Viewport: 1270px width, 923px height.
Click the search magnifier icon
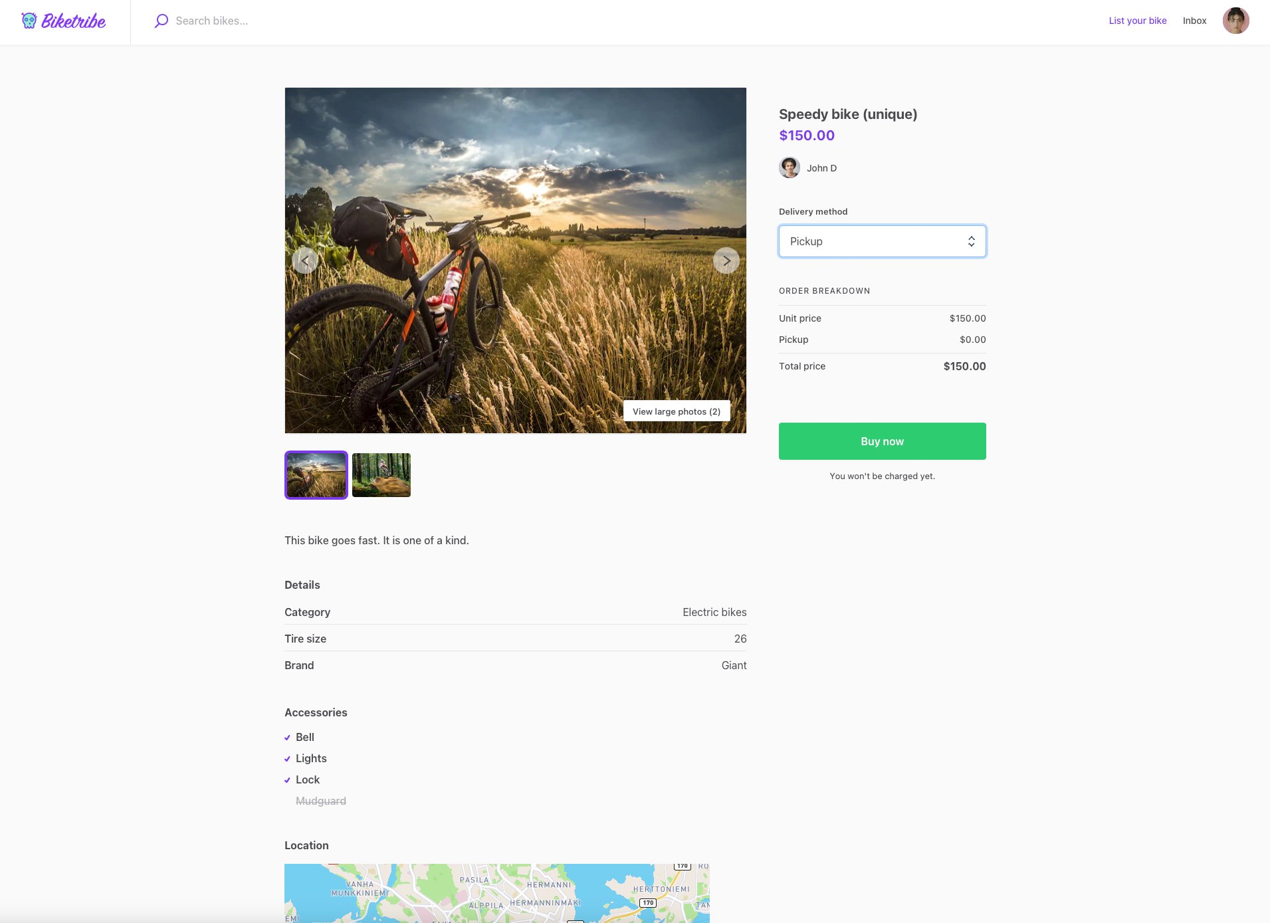161,21
